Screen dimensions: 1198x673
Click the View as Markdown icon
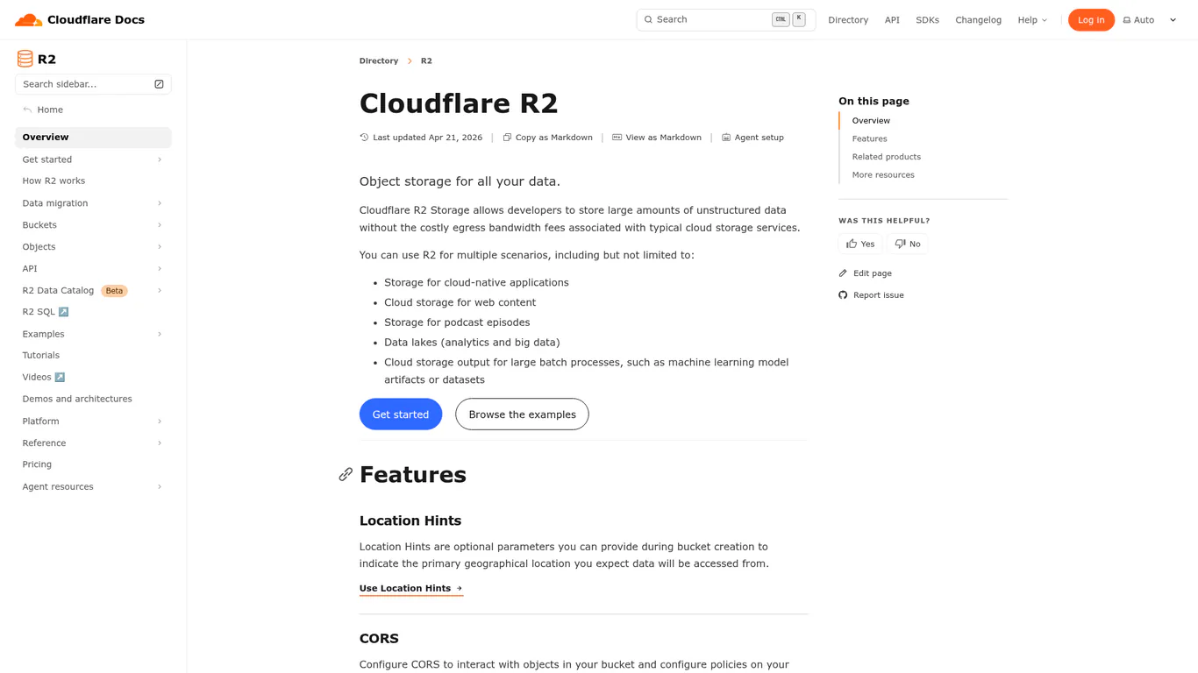tap(617, 138)
